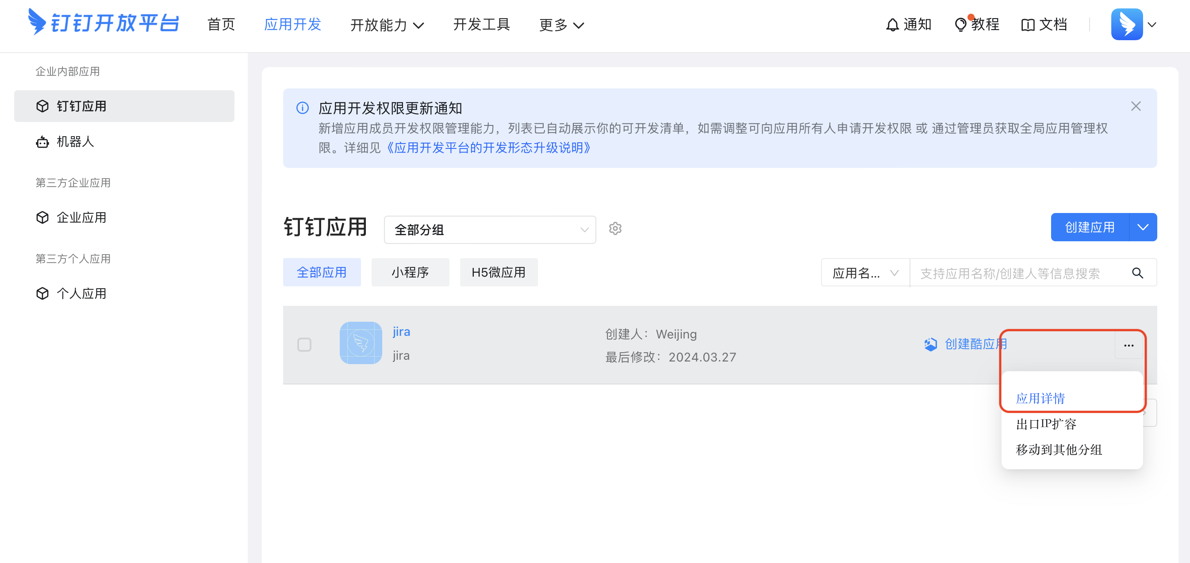
Task: Open the notification bell (通知)
Action: pyautogui.click(x=892, y=24)
